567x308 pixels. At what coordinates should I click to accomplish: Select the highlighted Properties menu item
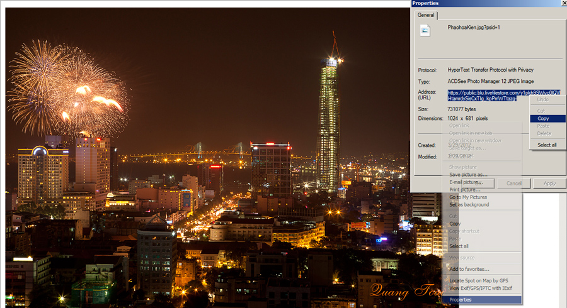point(460,300)
